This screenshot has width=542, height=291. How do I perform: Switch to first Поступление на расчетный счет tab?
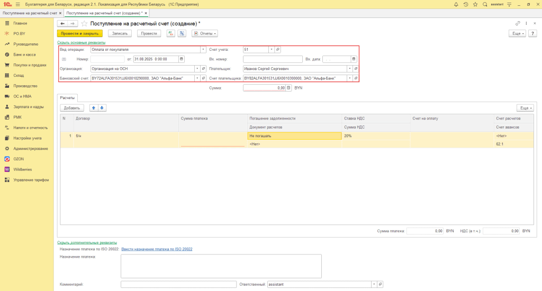pyautogui.click(x=30, y=13)
